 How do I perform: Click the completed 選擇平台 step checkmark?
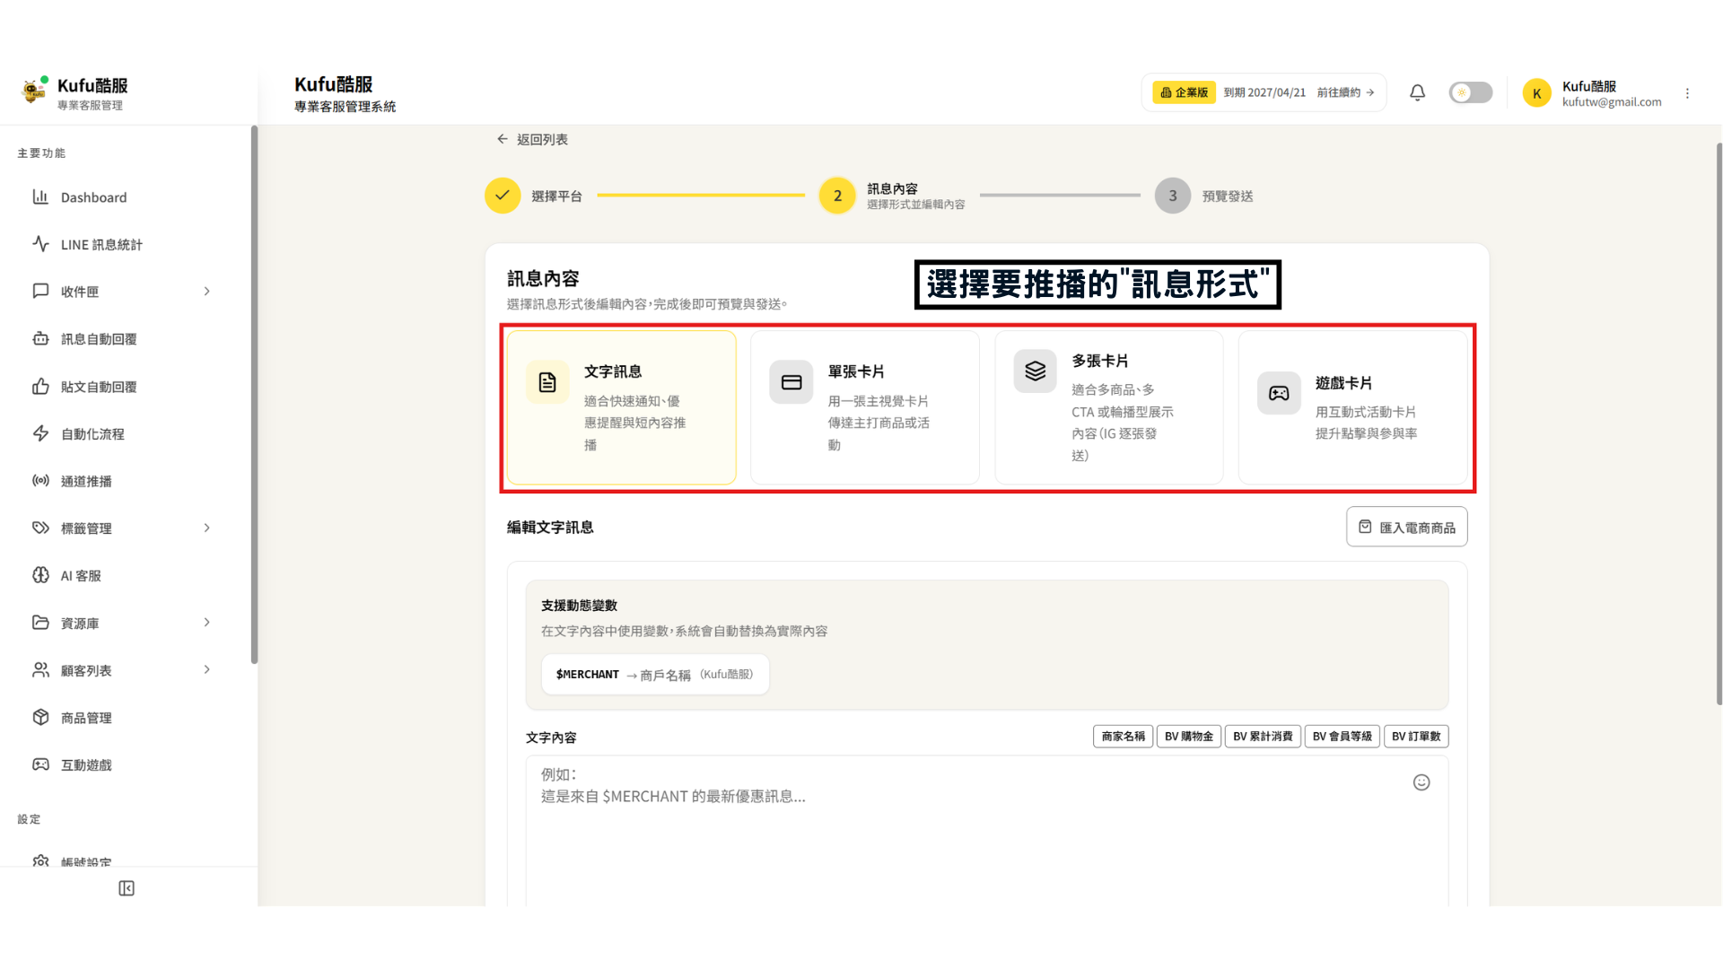(x=503, y=196)
